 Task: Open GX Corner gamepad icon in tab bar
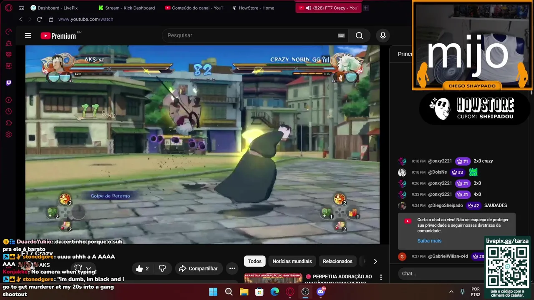22,8
